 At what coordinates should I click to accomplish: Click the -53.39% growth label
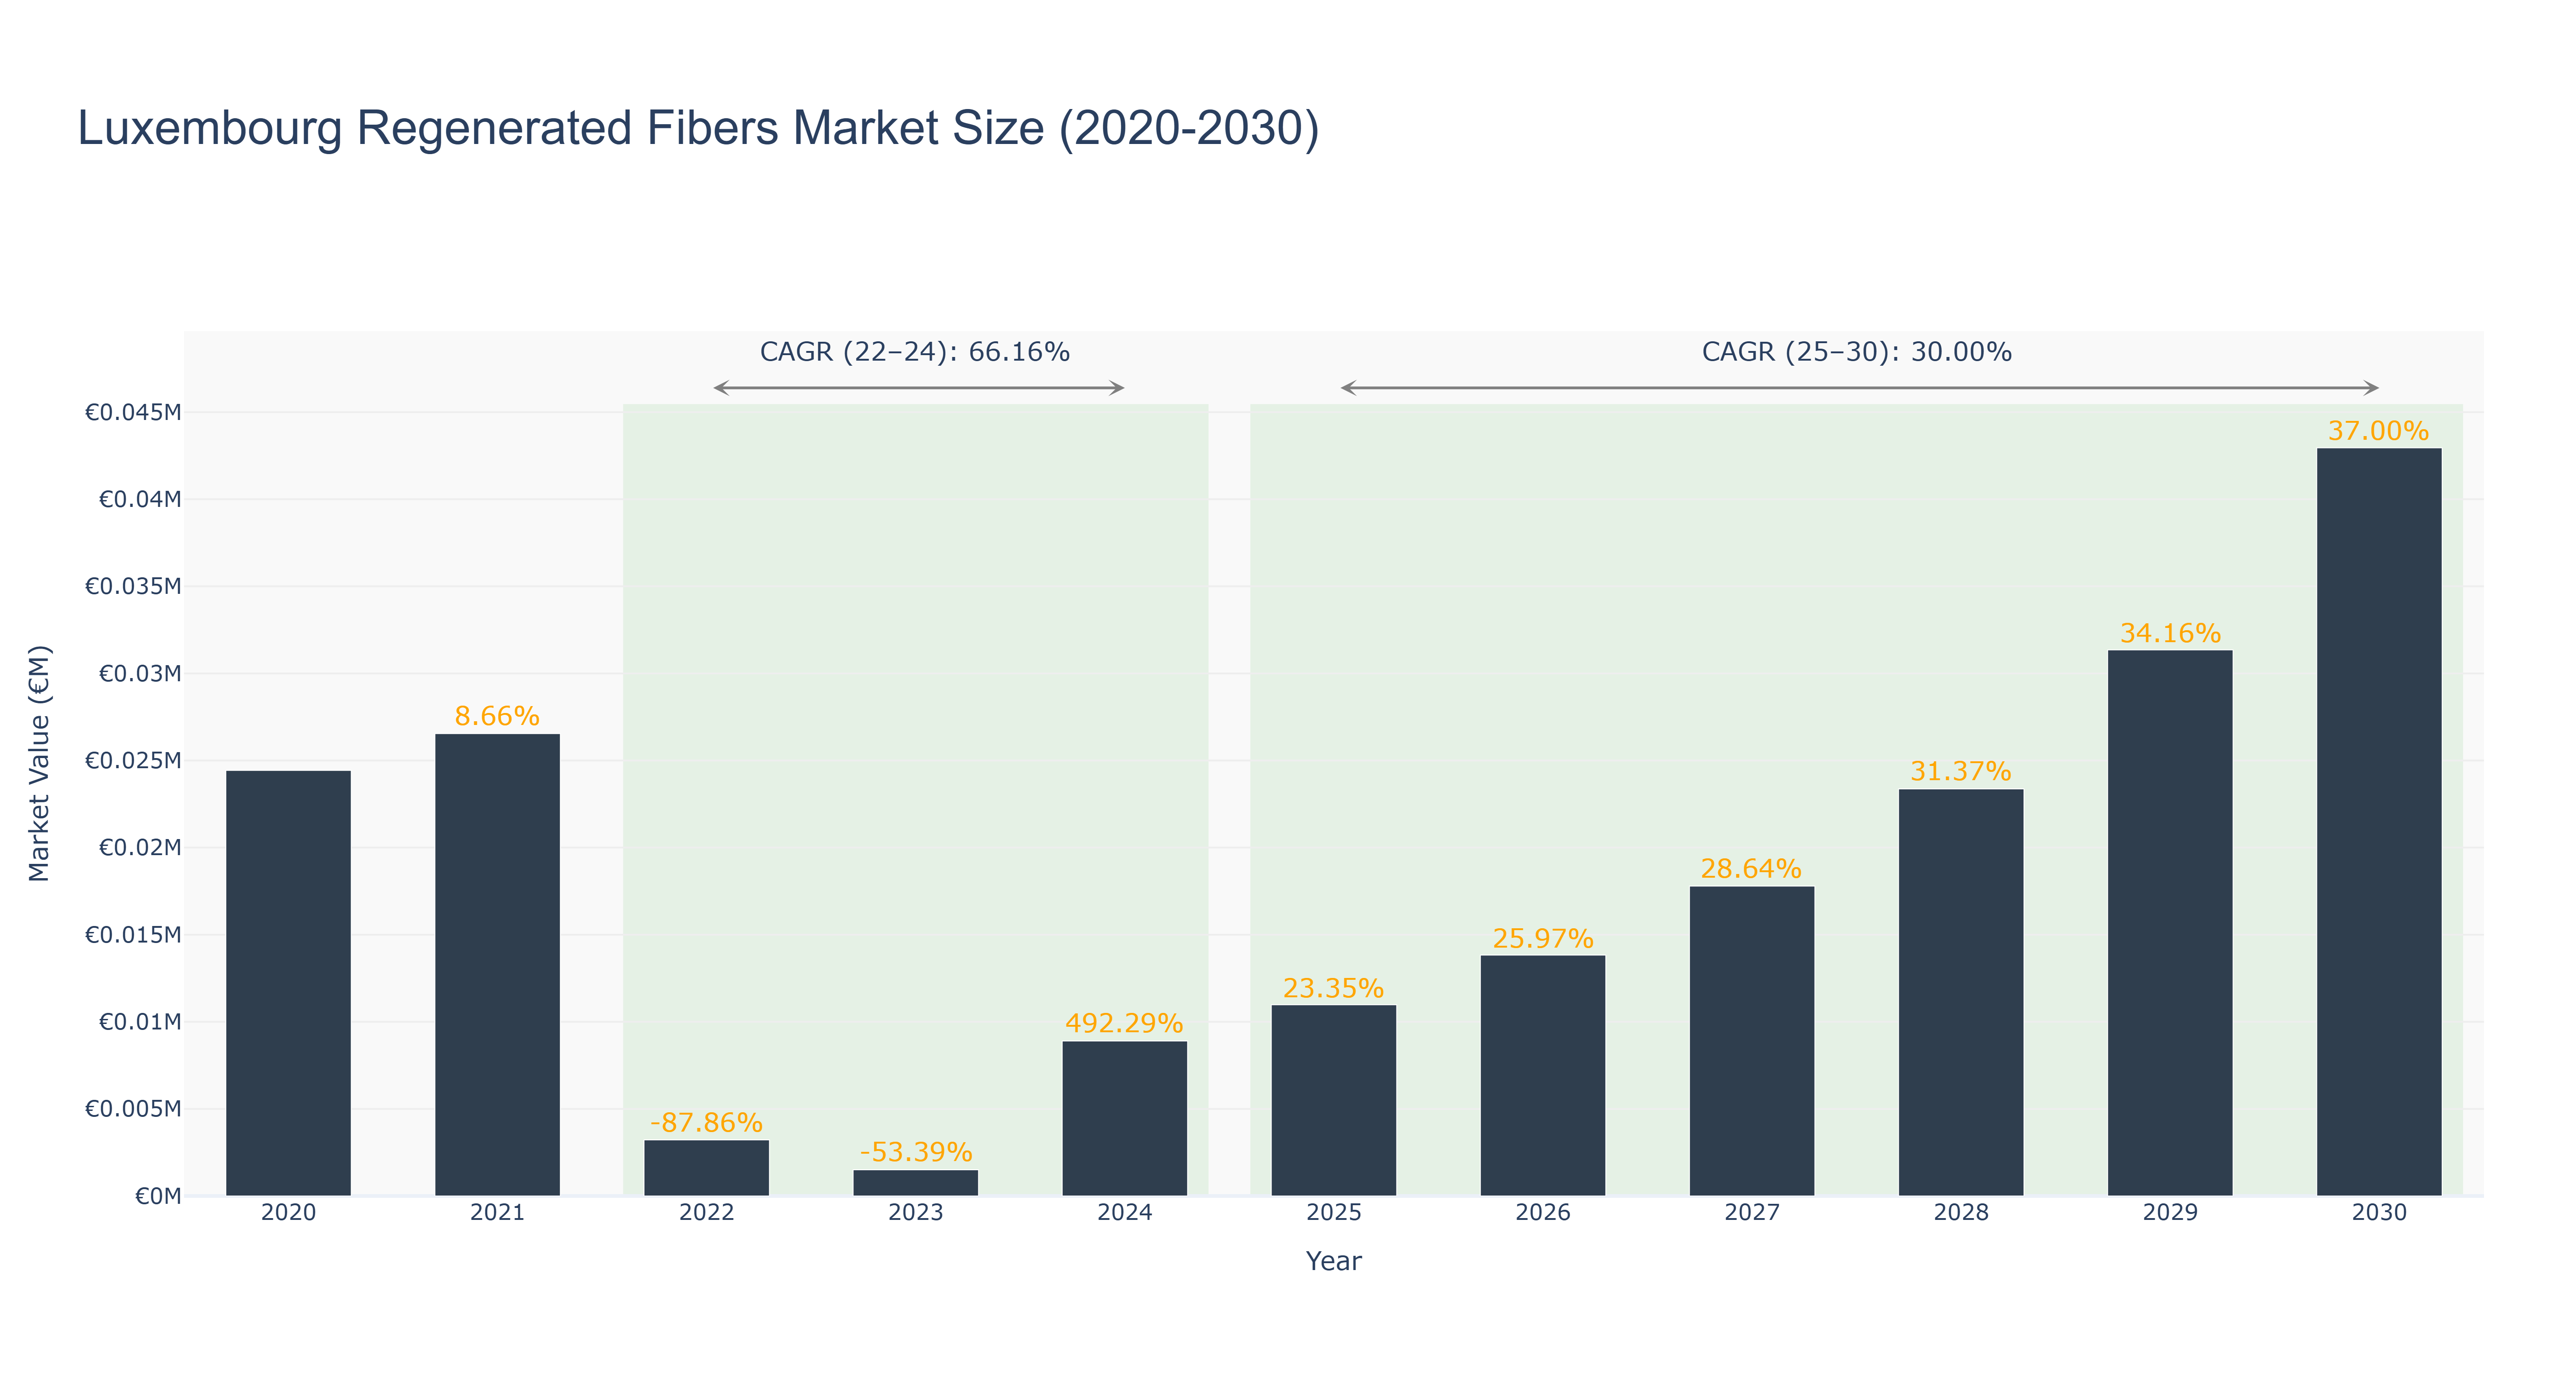[x=915, y=1152]
